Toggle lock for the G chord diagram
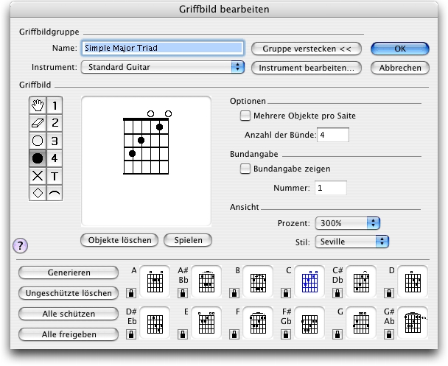This screenshot has width=448, height=366. (337, 334)
